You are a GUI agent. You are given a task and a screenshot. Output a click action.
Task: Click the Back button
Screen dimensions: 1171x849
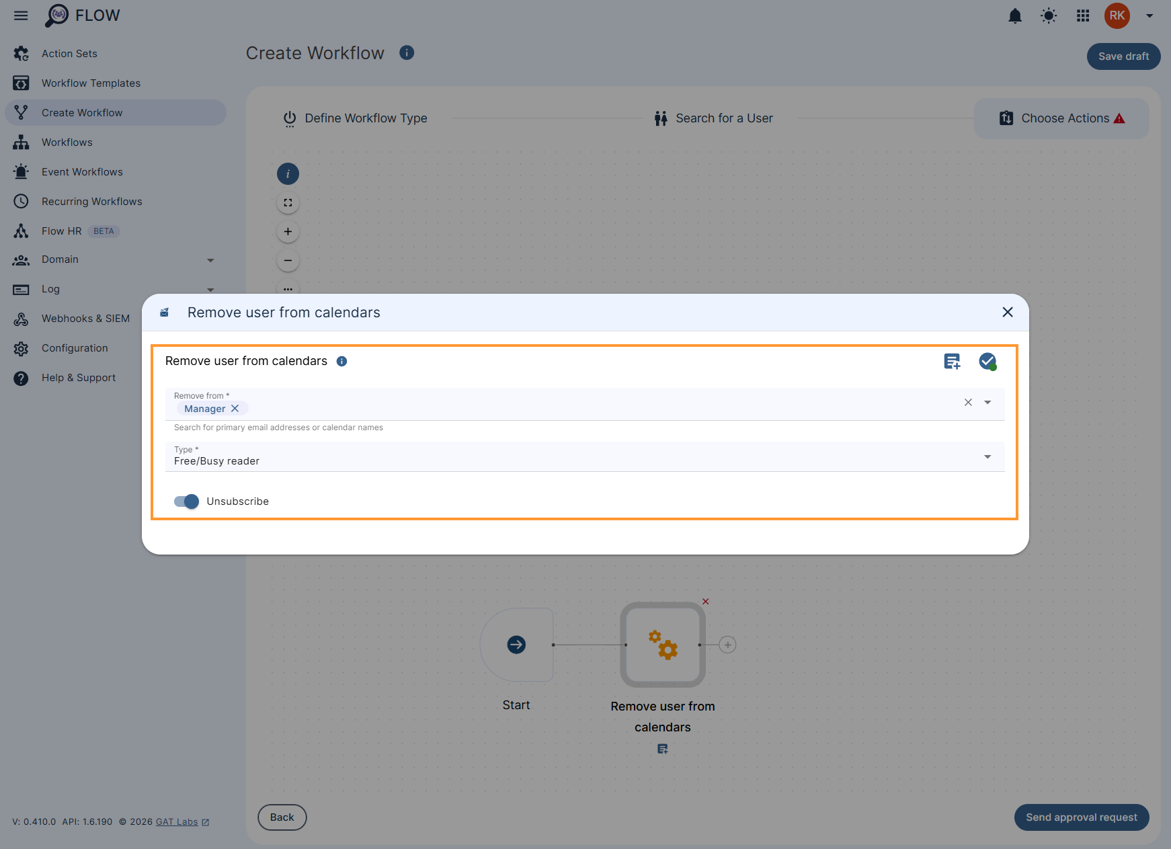pyautogui.click(x=282, y=817)
